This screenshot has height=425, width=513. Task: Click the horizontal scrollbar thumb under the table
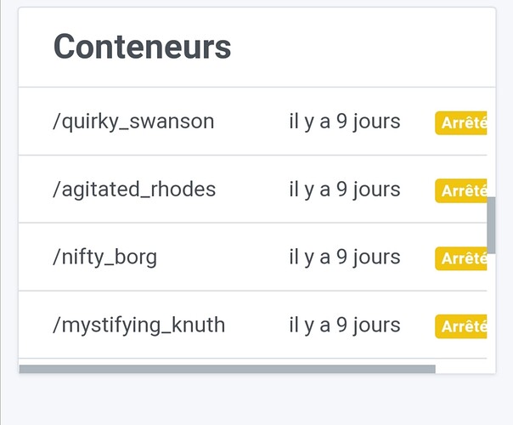pyautogui.click(x=227, y=369)
